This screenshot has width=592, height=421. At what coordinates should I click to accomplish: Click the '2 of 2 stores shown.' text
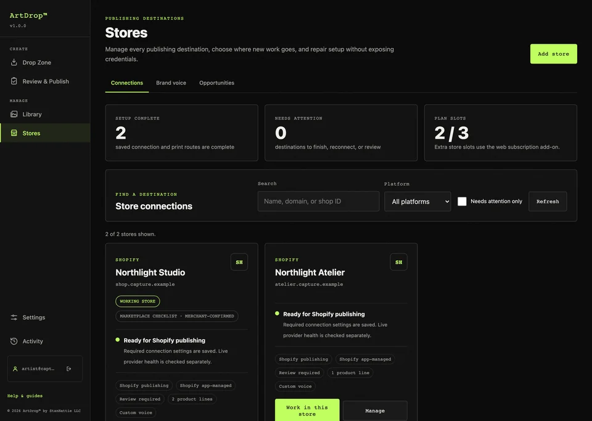130,234
